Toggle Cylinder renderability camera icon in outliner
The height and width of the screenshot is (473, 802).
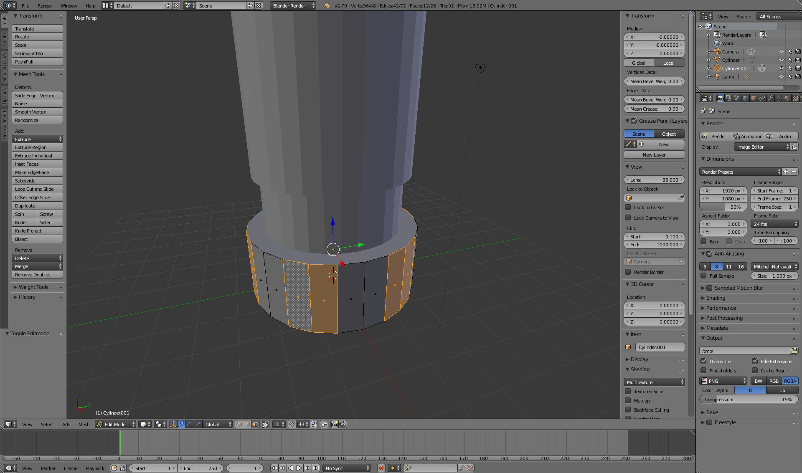point(798,60)
